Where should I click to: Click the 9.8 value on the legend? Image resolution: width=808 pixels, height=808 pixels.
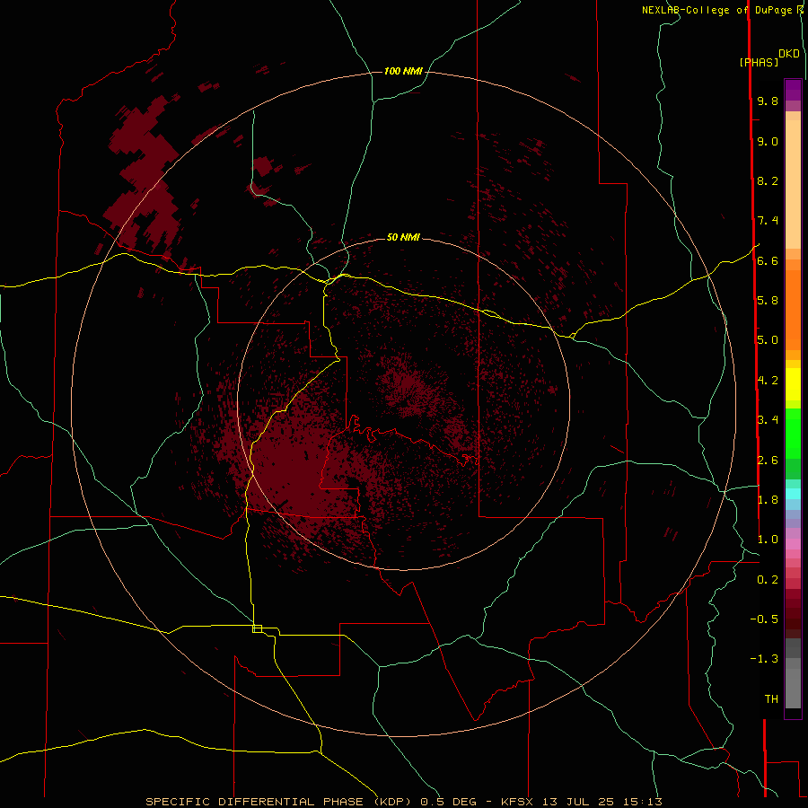(x=768, y=101)
